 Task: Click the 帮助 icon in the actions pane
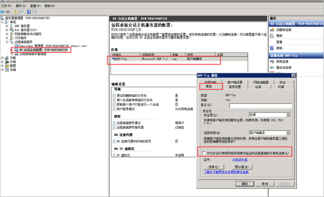click(272, 48)
